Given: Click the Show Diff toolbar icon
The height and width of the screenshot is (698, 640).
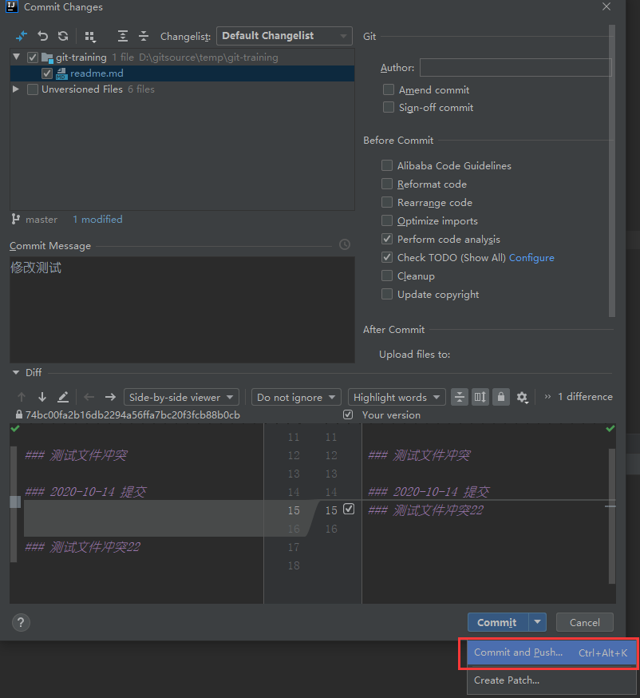Looking at the screenshot, I should tap(21, 36).
